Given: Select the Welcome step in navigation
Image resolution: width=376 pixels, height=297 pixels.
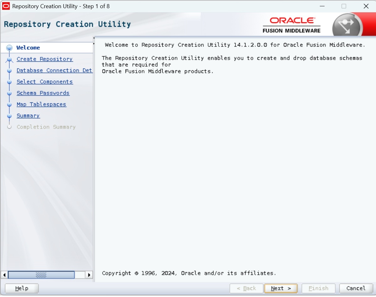Looking at the screenshot, I should coord(28,47).
